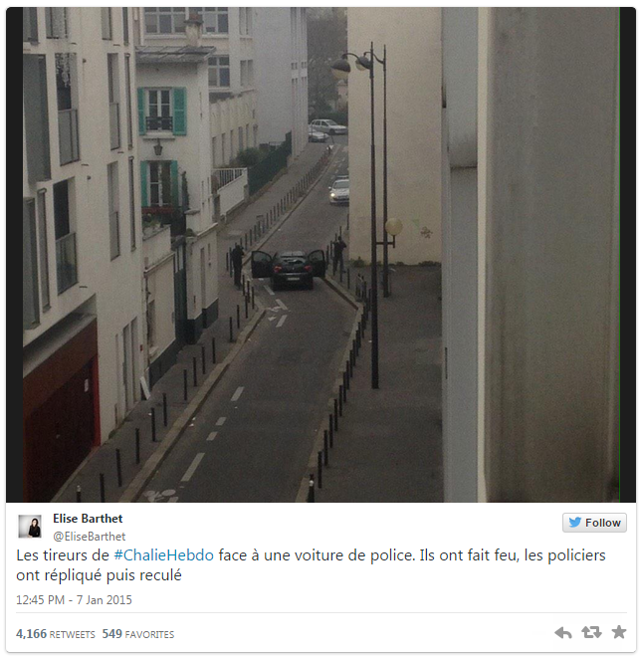Click the @EliseBarthet handle
639x660 pixels.
[90, 537]
